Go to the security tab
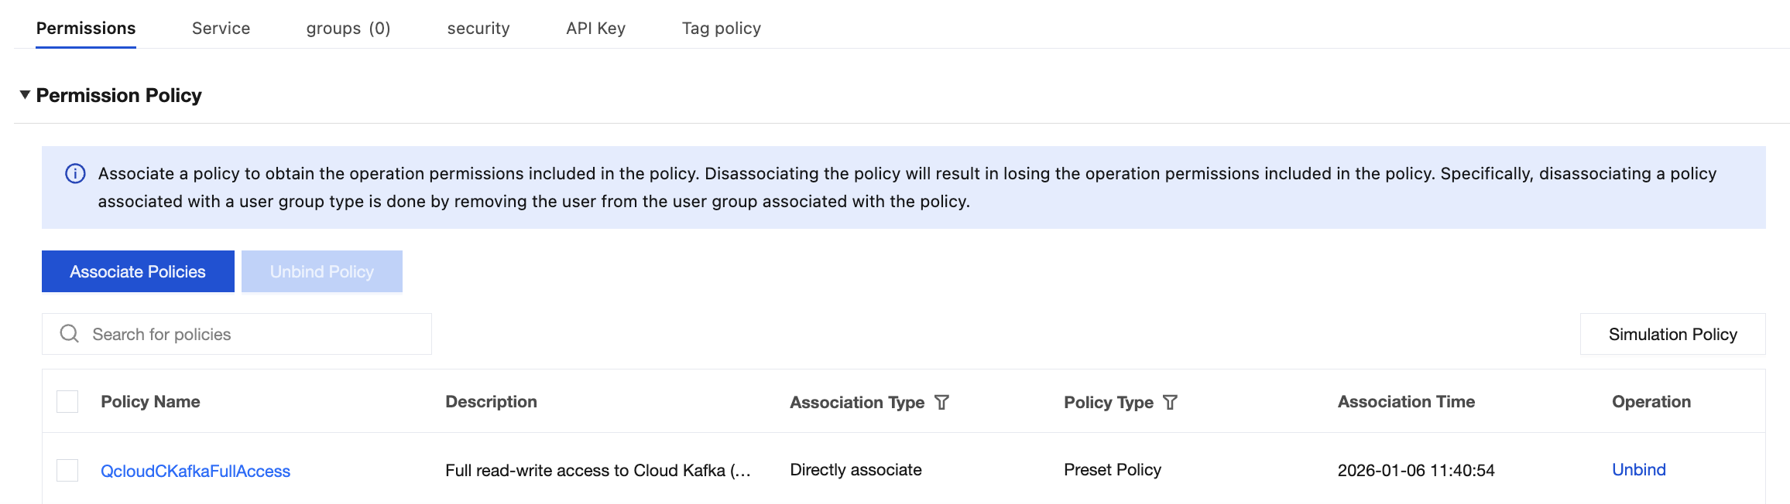The image size is (1790, 504). pyautogui.click(x=478, y=29)
